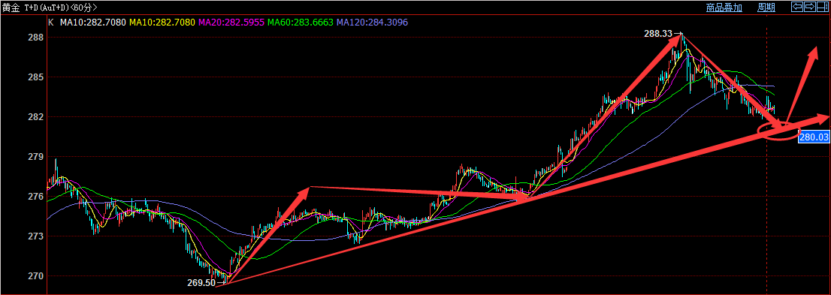The image size is (831, 295).
Task: Select the MA60:283.6663 indicator label
Action: click(x=301, y=23)
